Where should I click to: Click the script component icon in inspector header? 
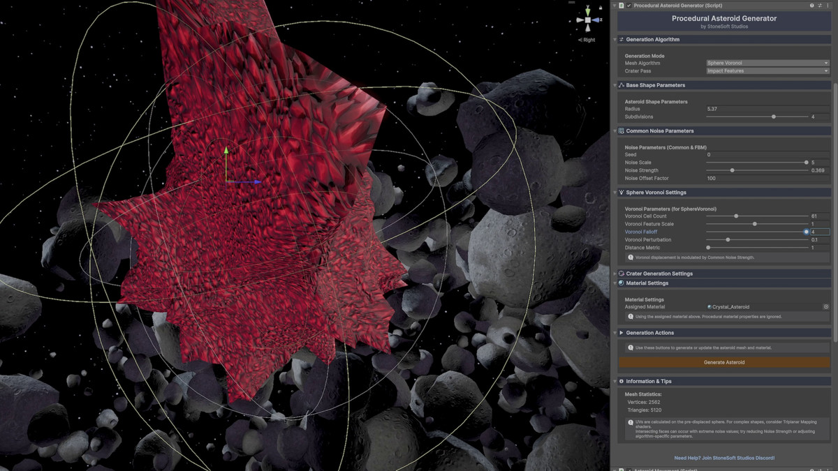click(x=622, y=6)
